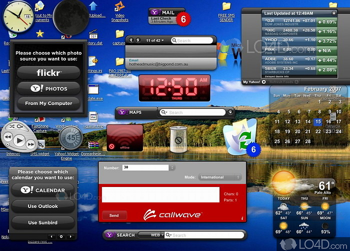Viewport: 350px width, 251px height.
Task: Go to next contact in address book widget
Action: coord(138,40)
